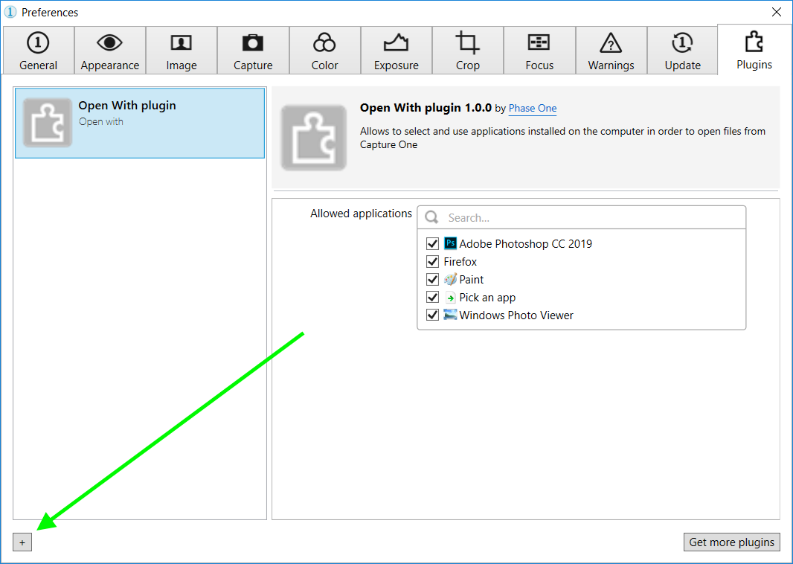Click the Photoshop Ps icon
This screenshot has width=793, height=564.
(450, 243)
